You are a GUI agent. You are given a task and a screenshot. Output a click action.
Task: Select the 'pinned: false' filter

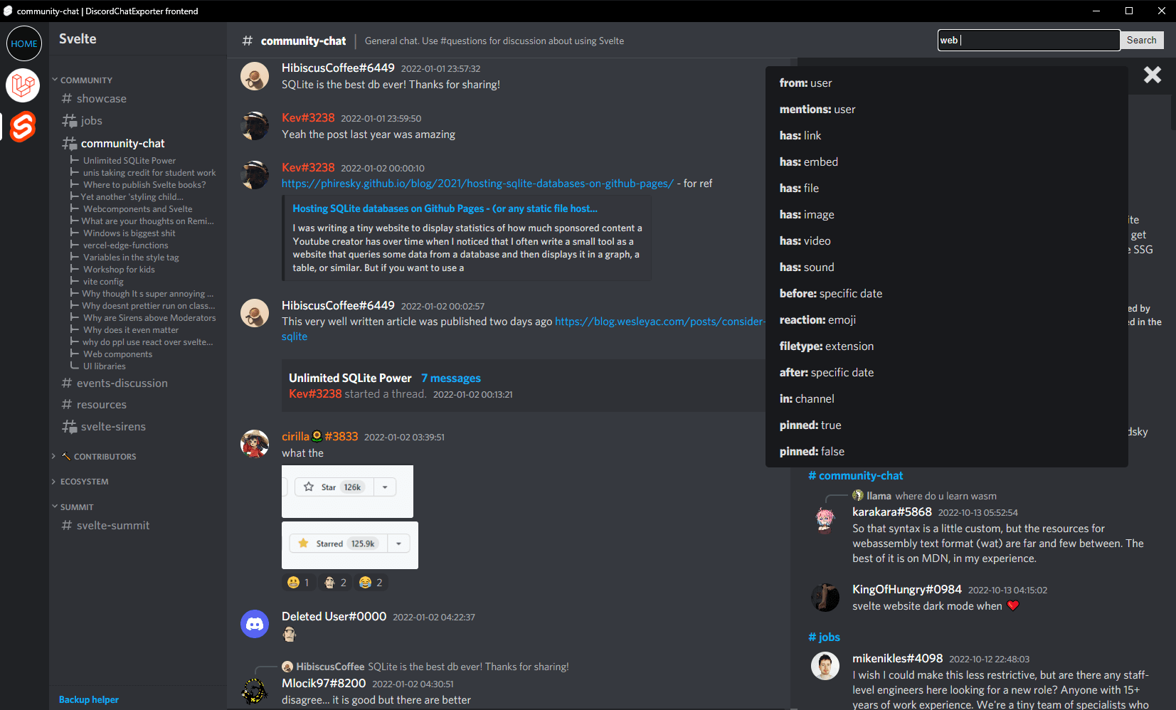coord(946,452)
